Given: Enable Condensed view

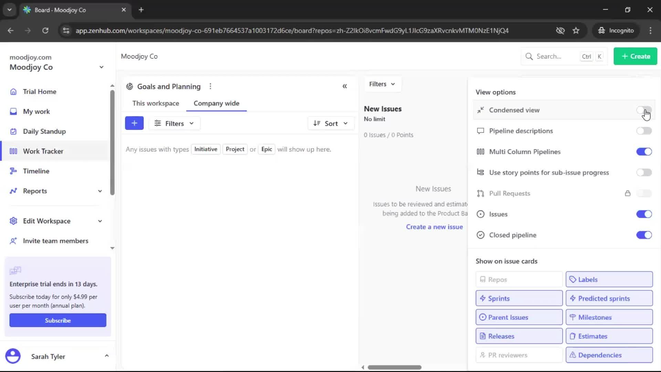Looking at the screenshot, I should click(x=644, y=110).
